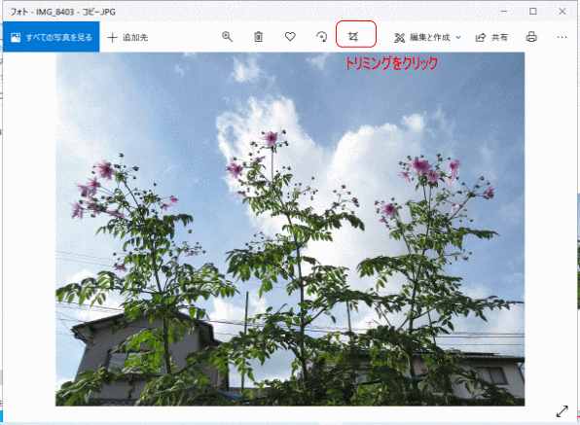Open the three-dots more options menu
This screenshot has height=425, width=580.
pos(562,37)
